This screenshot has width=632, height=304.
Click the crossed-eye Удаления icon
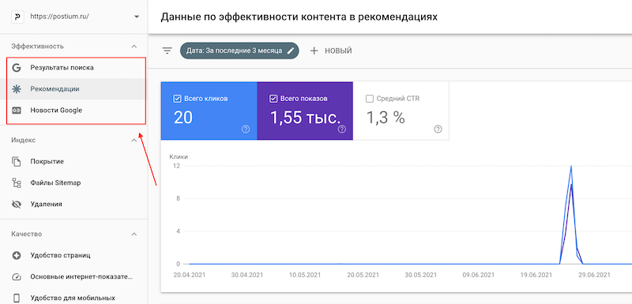click(17, 205)
